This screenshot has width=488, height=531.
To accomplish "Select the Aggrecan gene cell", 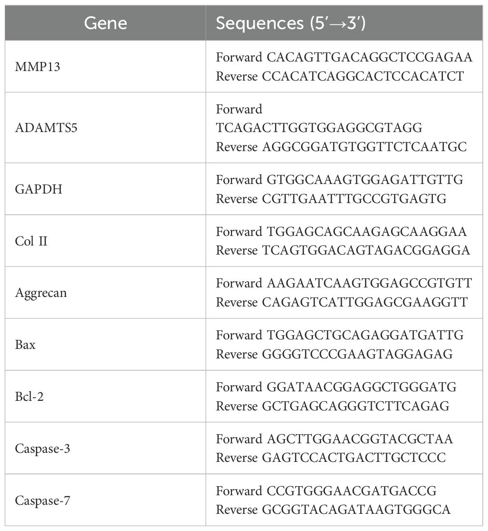I will [x=40, y=293].
